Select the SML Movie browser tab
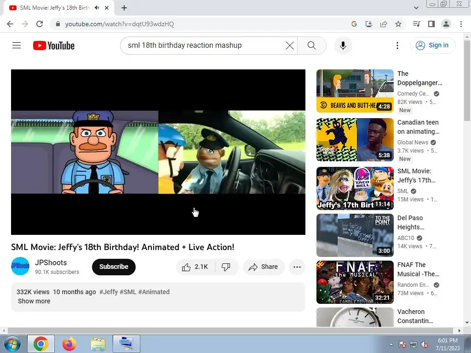This screenshot has width=471, height=353. pyautogui.click(x=59, y=8)
